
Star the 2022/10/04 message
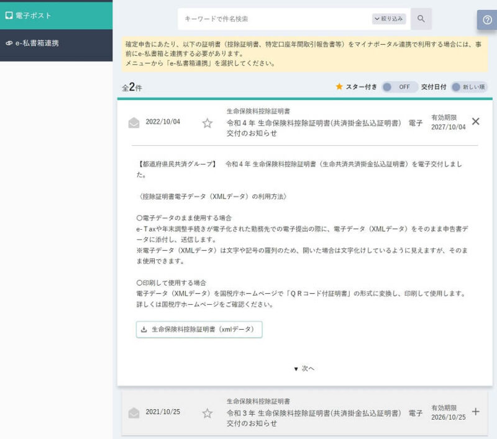[x=207, y=123]
